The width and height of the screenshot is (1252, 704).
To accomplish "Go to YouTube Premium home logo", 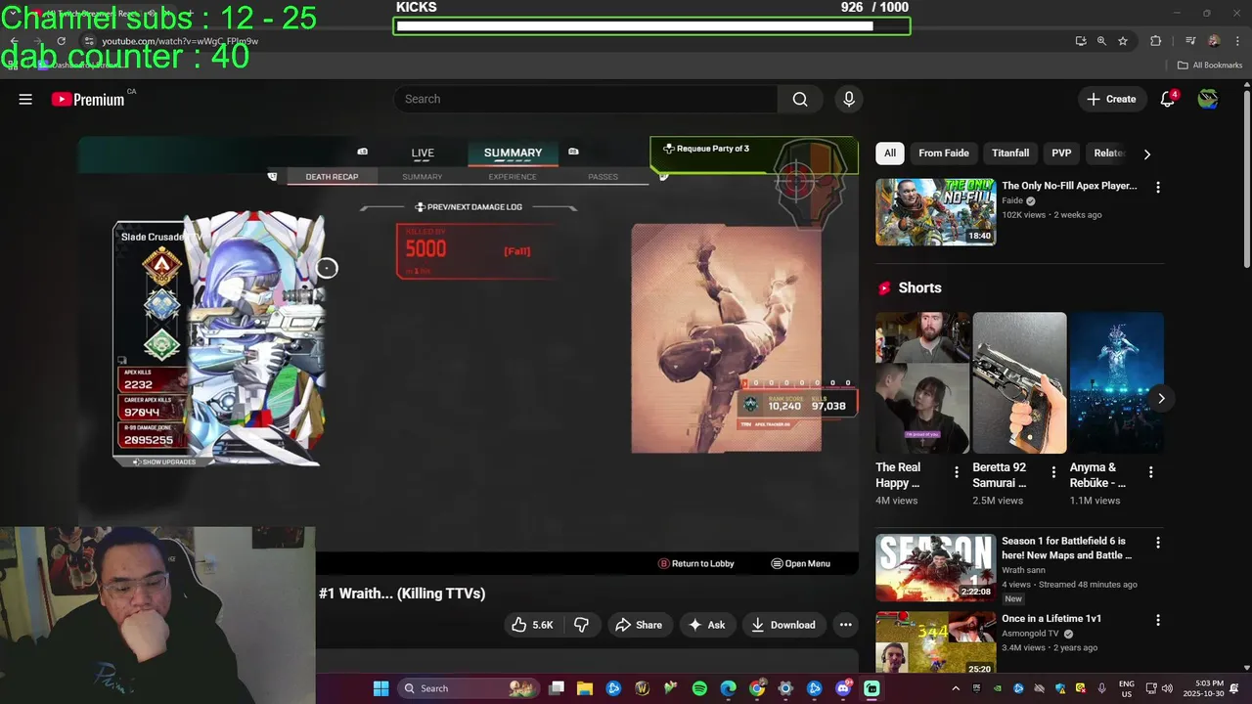I will tap(88, 99).
